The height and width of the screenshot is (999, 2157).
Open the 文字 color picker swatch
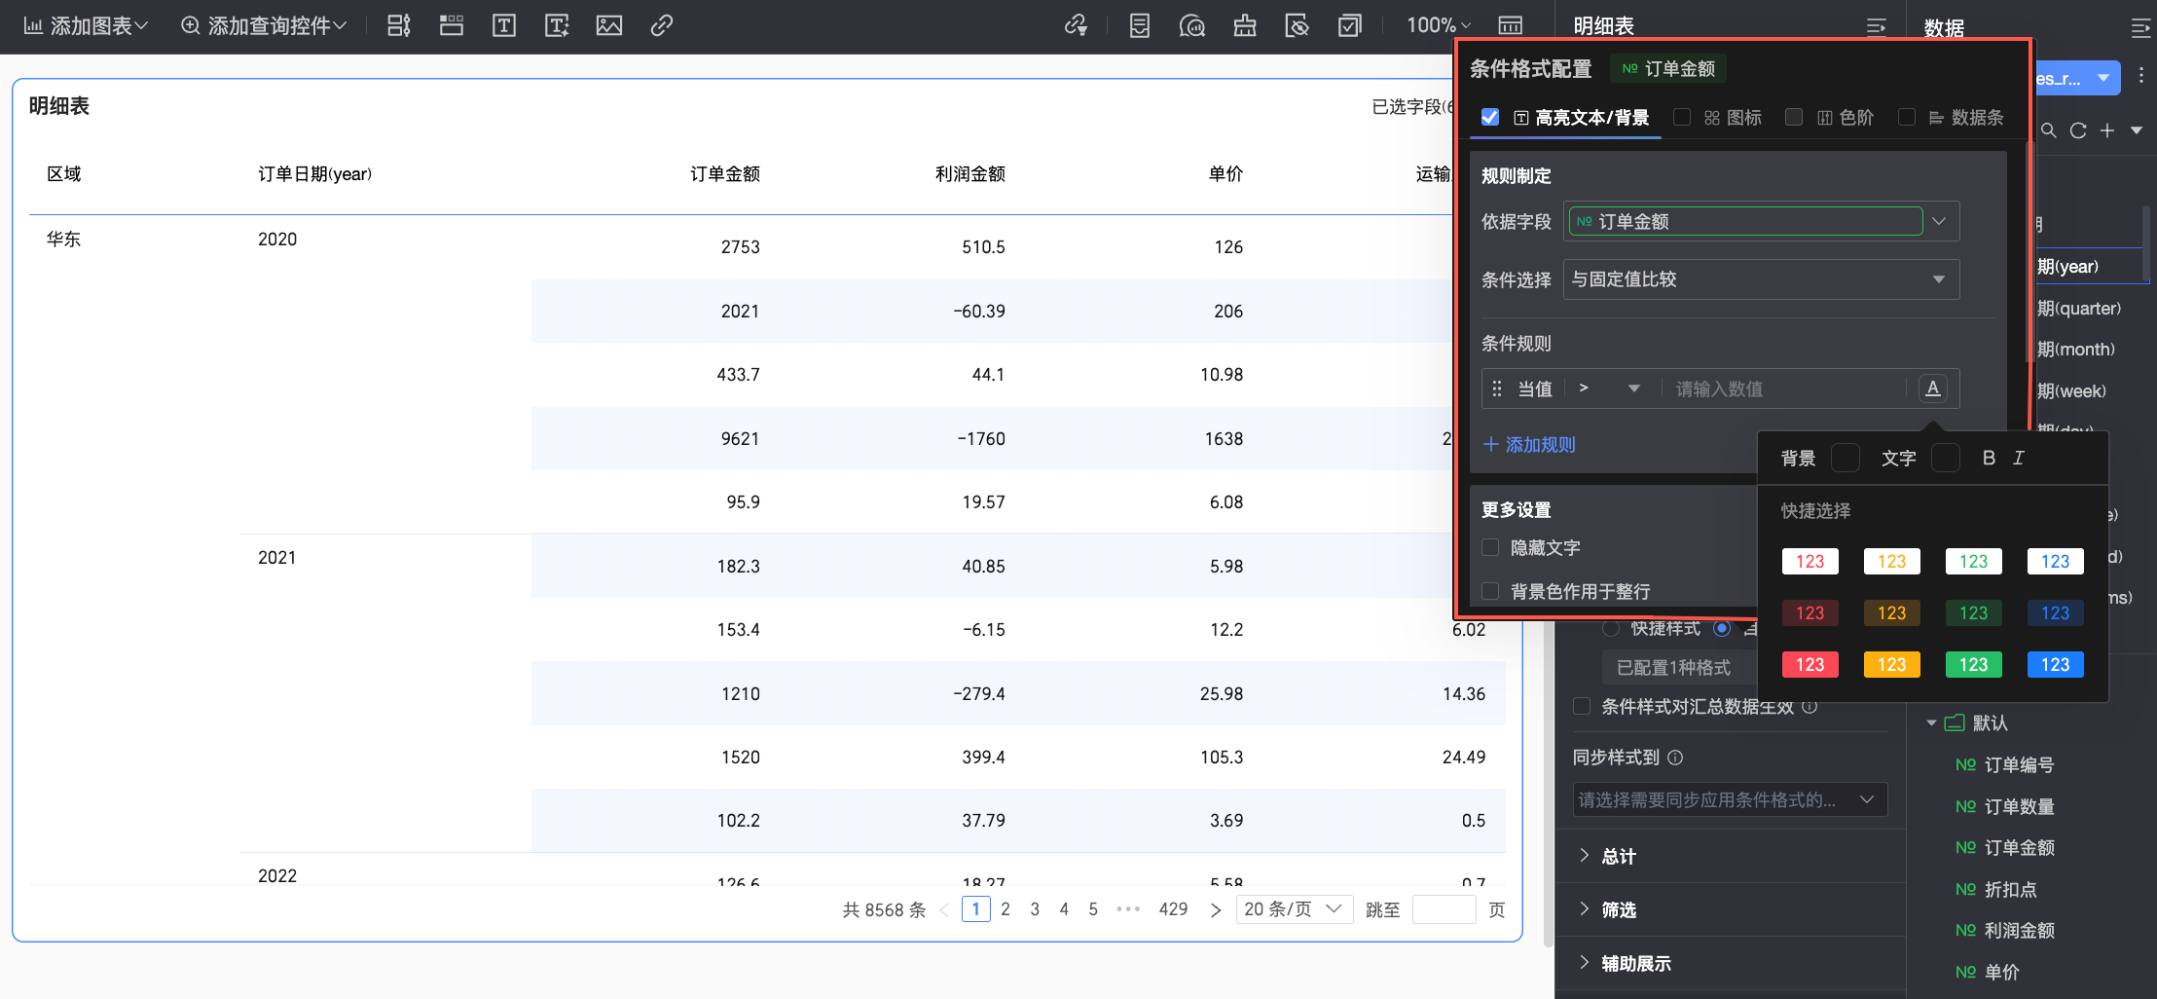1945,458
